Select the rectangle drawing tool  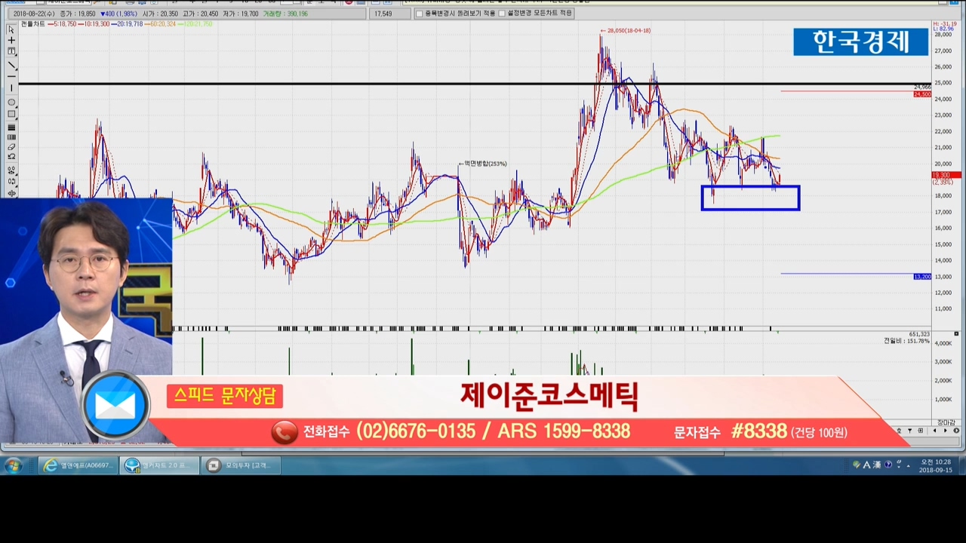pos(11,114)
